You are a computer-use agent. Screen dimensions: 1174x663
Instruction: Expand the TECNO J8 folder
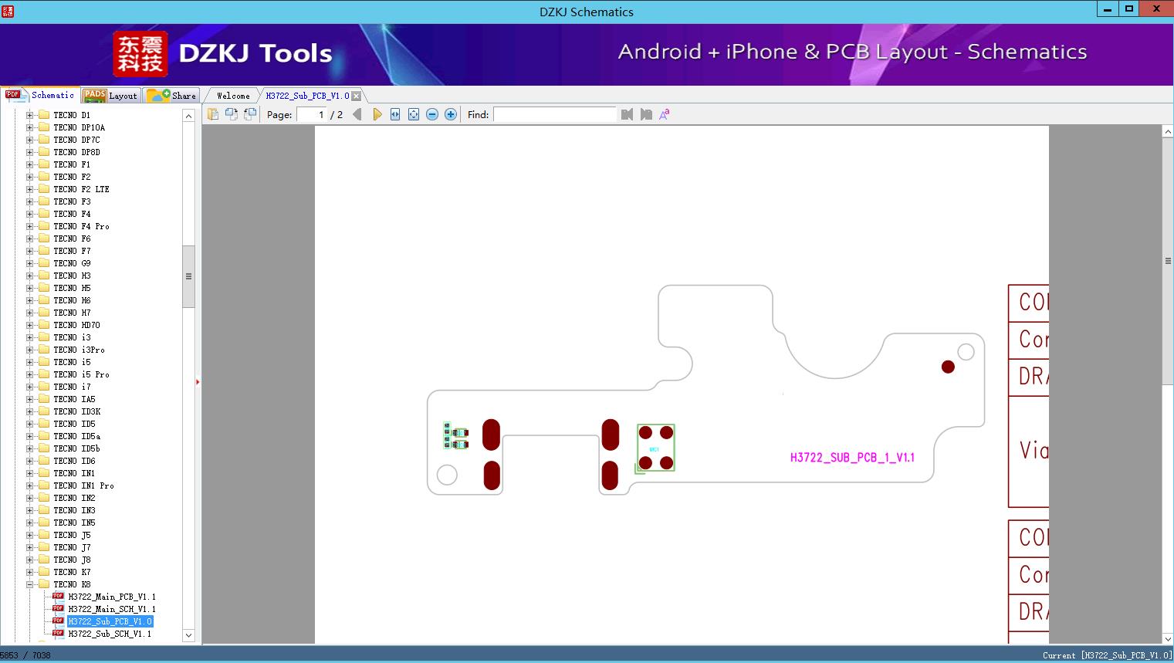[x=30, y=560]
